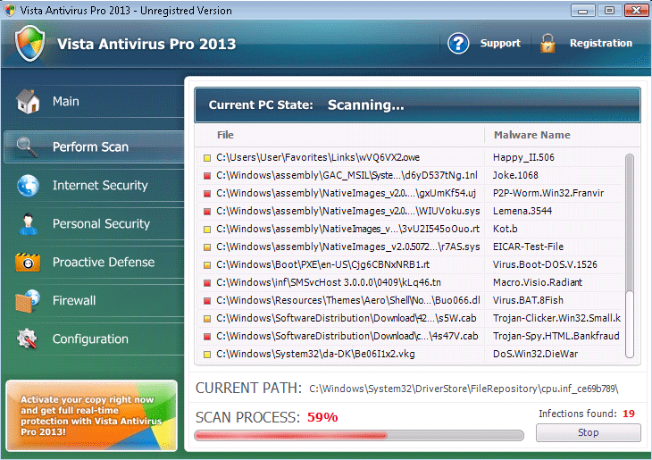Go to the Configuration menu section
This screenshot has width=652, height=460.
90,339
